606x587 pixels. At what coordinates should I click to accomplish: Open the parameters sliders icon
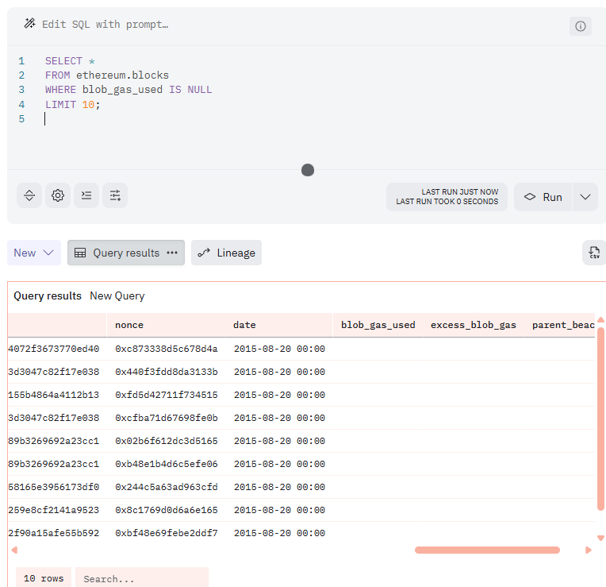[x=115, y=195]
